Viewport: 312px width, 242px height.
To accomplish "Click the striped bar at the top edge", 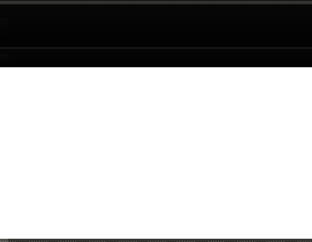I will [x=156, y=2].
